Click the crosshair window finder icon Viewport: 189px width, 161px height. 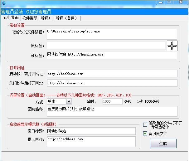[x=172, y=46]
